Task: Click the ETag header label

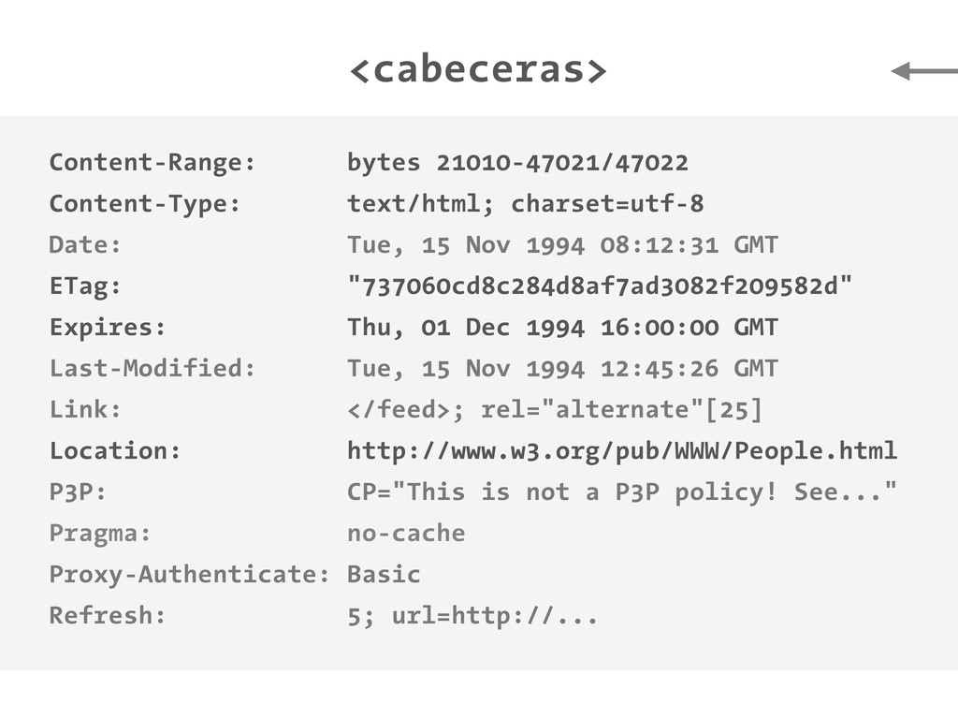Action: (85, 286)
